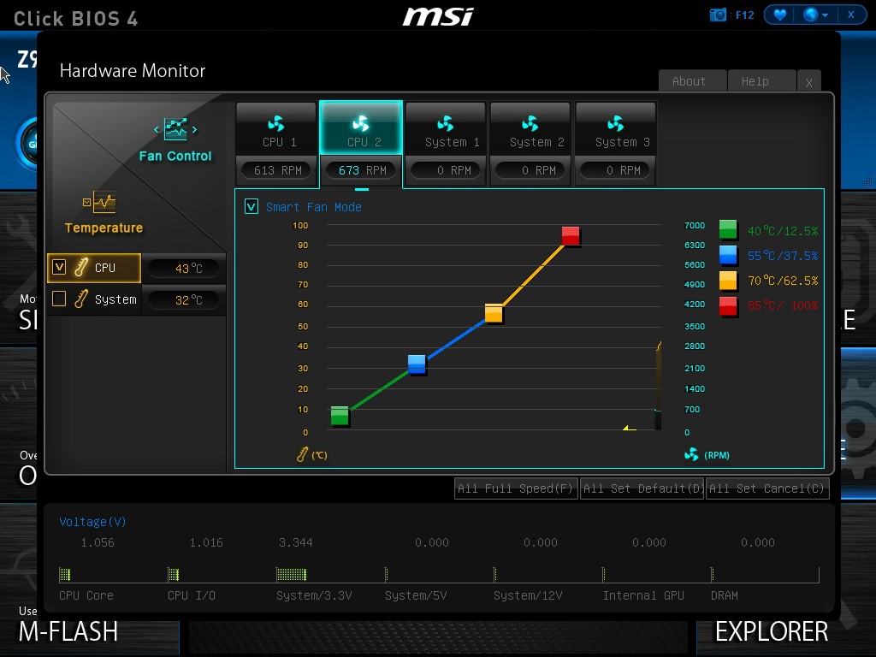Click the F12 screenshot camera icon

click(719, 15)
